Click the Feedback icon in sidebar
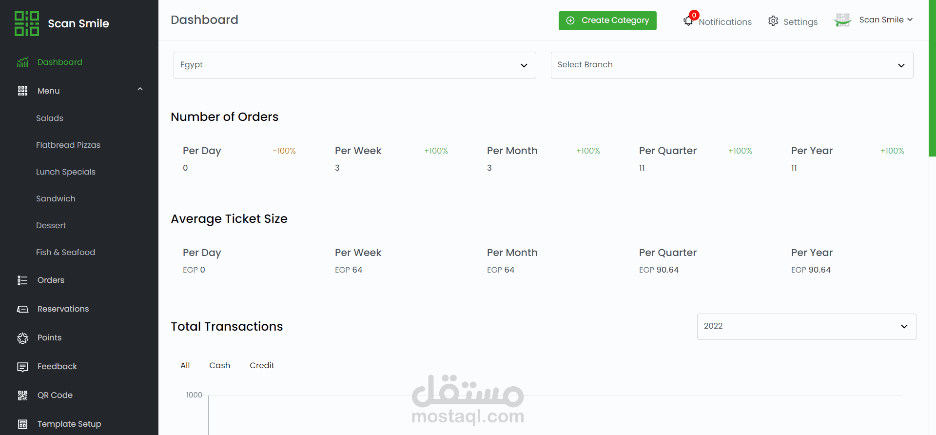The width and height of the screenshot is (936, 435). click(22, 367)
